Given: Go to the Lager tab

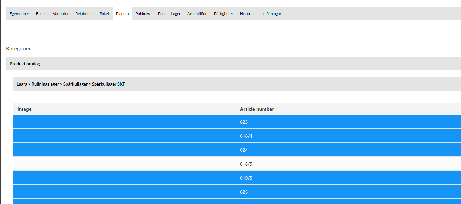Looking at the screenshot, I should coord(176,14).
